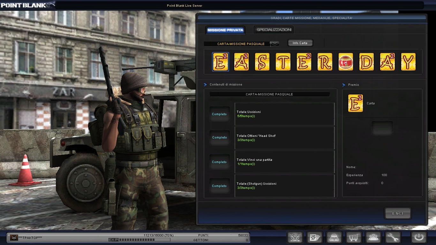
Task: Switch to SPECIALIZZAZIONI tab
Action: (x=274, y=30)
